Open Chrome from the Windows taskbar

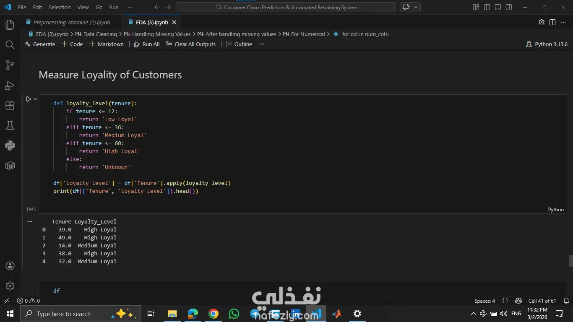tap(214, 314)
